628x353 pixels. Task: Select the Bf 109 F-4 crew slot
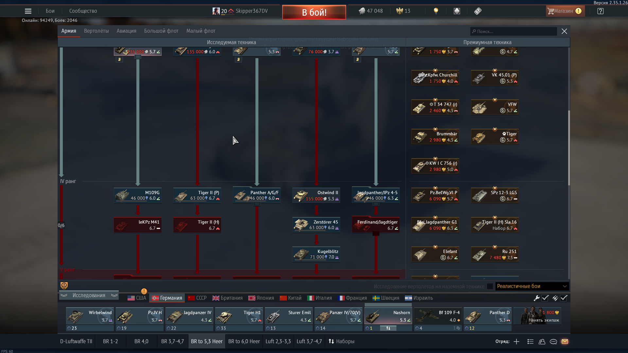click(x=438, y=316)
